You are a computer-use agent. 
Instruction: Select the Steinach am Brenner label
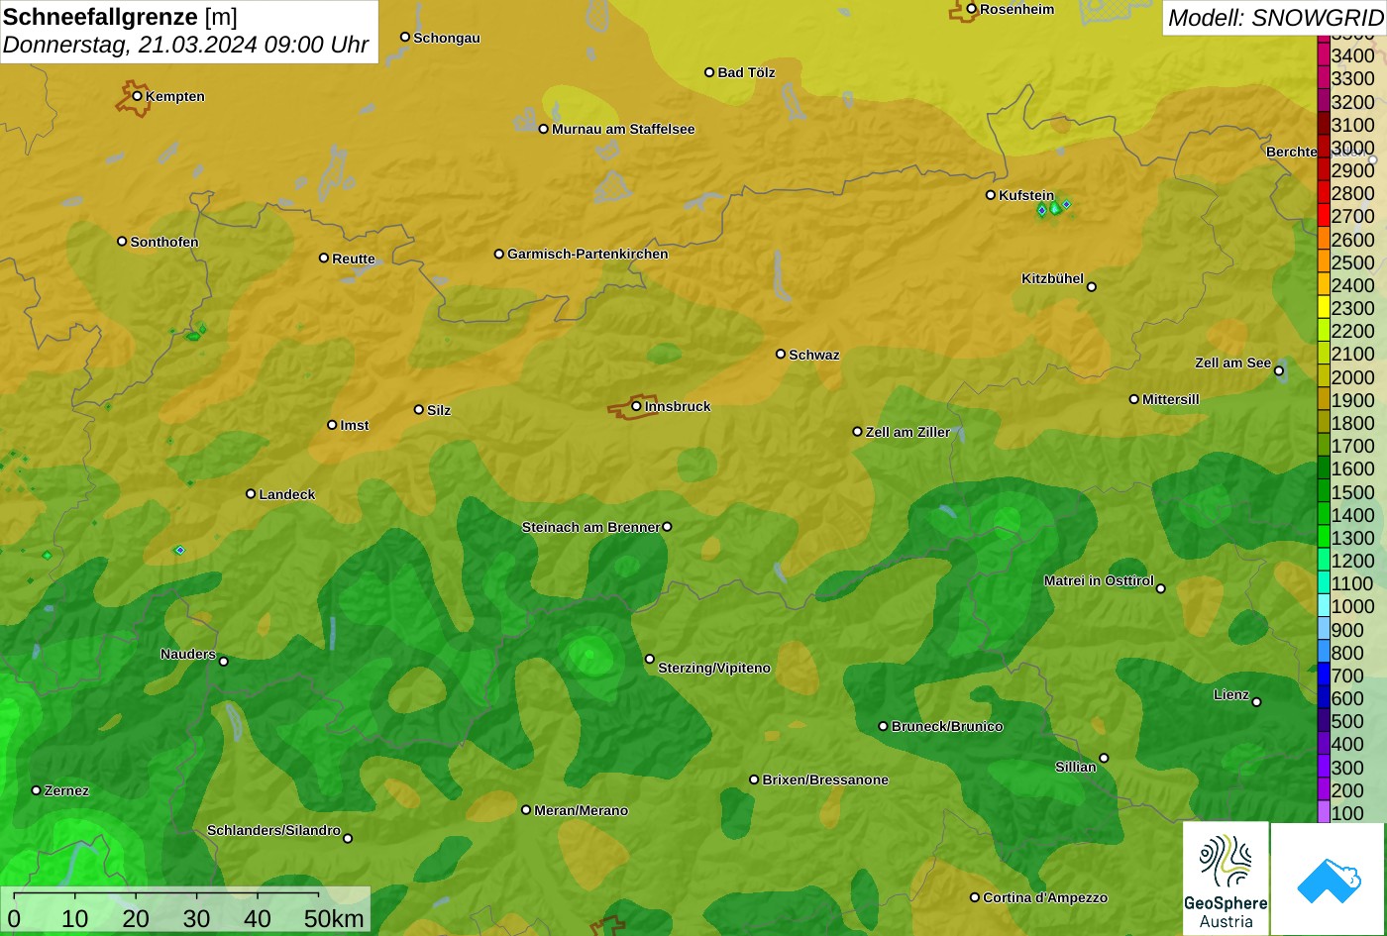click(590, 527)
